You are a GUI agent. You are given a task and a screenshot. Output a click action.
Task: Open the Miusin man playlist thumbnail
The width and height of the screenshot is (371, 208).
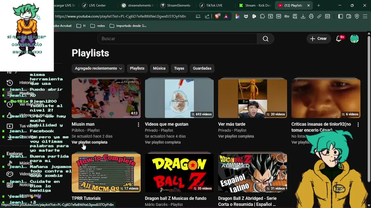[106, 98]
